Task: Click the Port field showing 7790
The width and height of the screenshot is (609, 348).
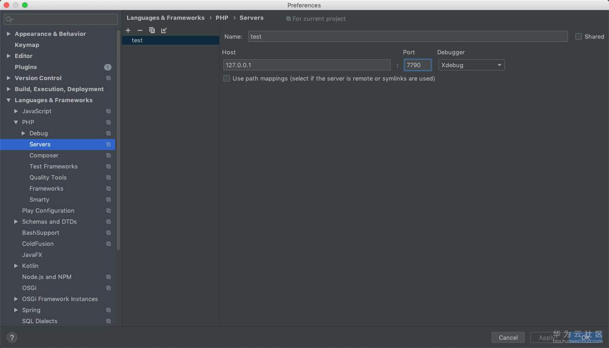Action: [418, 65]
